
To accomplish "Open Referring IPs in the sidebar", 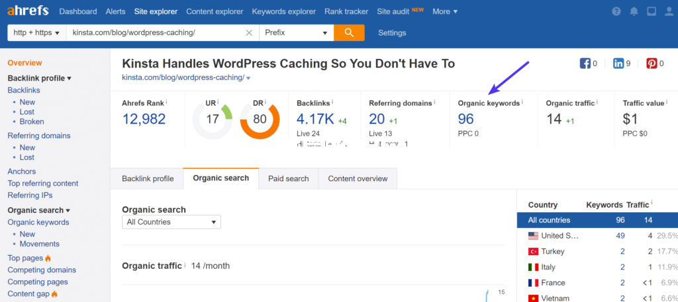I will (x=30, y=195).
